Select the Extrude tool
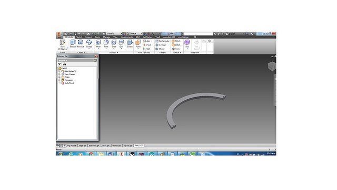This screenshot has width=337, height=190. tap(73, 43)
